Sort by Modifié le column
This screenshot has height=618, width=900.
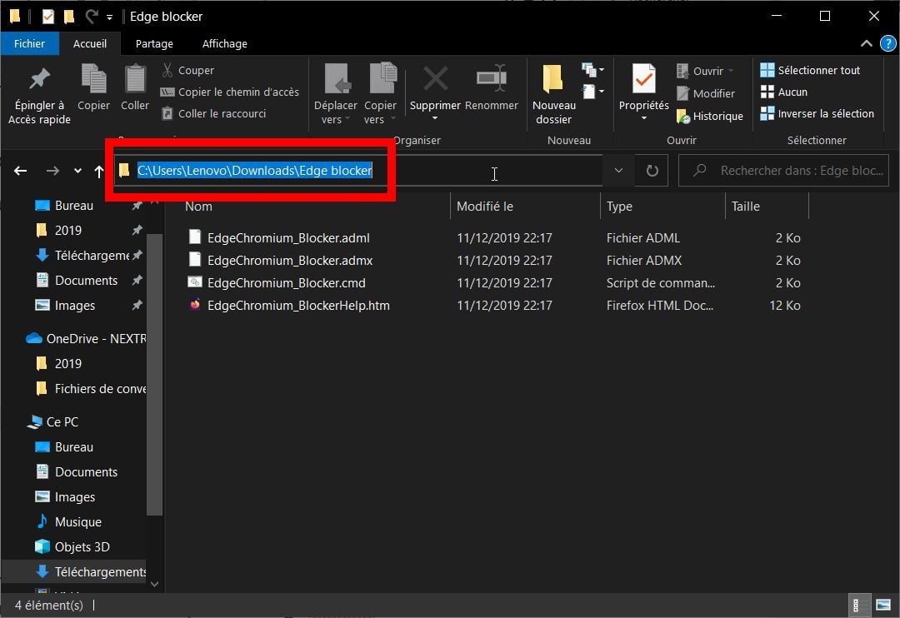pyautogui.click(x=484, y=207)
